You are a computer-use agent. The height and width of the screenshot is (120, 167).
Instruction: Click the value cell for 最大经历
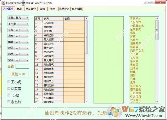click(74, 40)
